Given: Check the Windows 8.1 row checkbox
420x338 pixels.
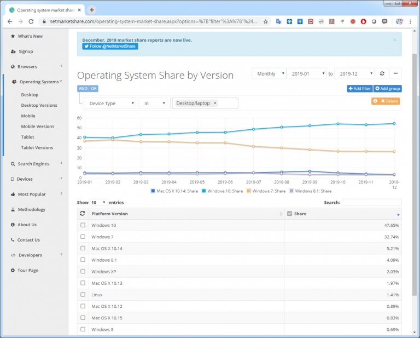Looking at the screenshot, I should coord(83,260).
